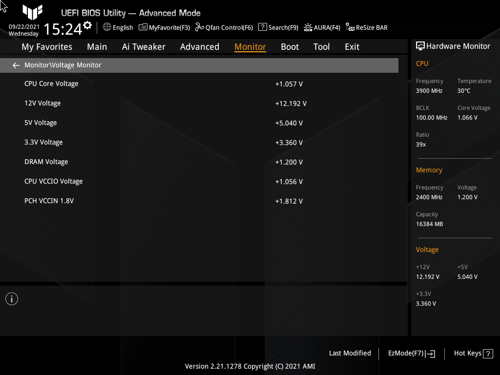Open the Exit tab
Viewport: 500px width, 375px height.
(352, 47)
